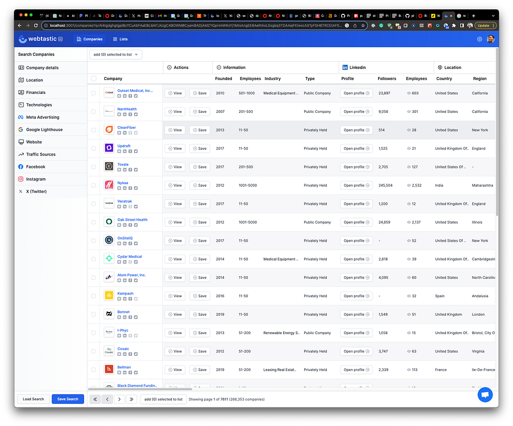Viewport: 513px width, 426px height.
Task: Open Kampaoh's Facebook icon
Action: point(130,299)
